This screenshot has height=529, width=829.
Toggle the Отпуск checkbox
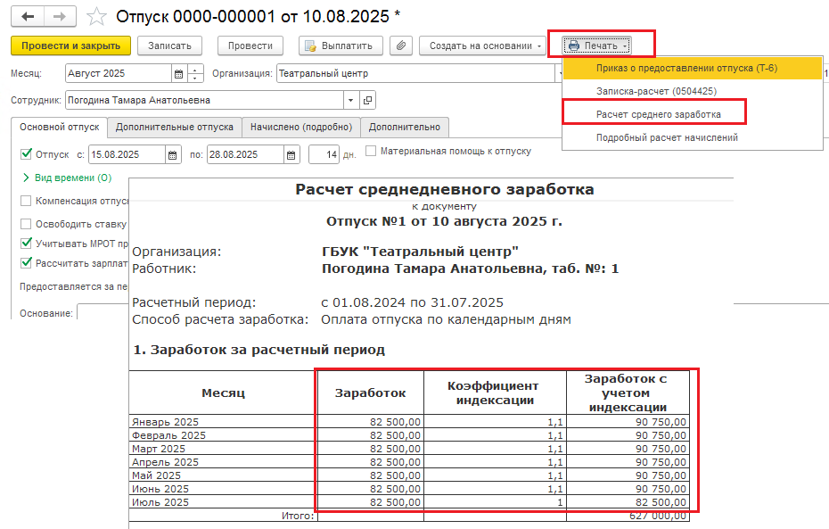[x=26, y=154]
